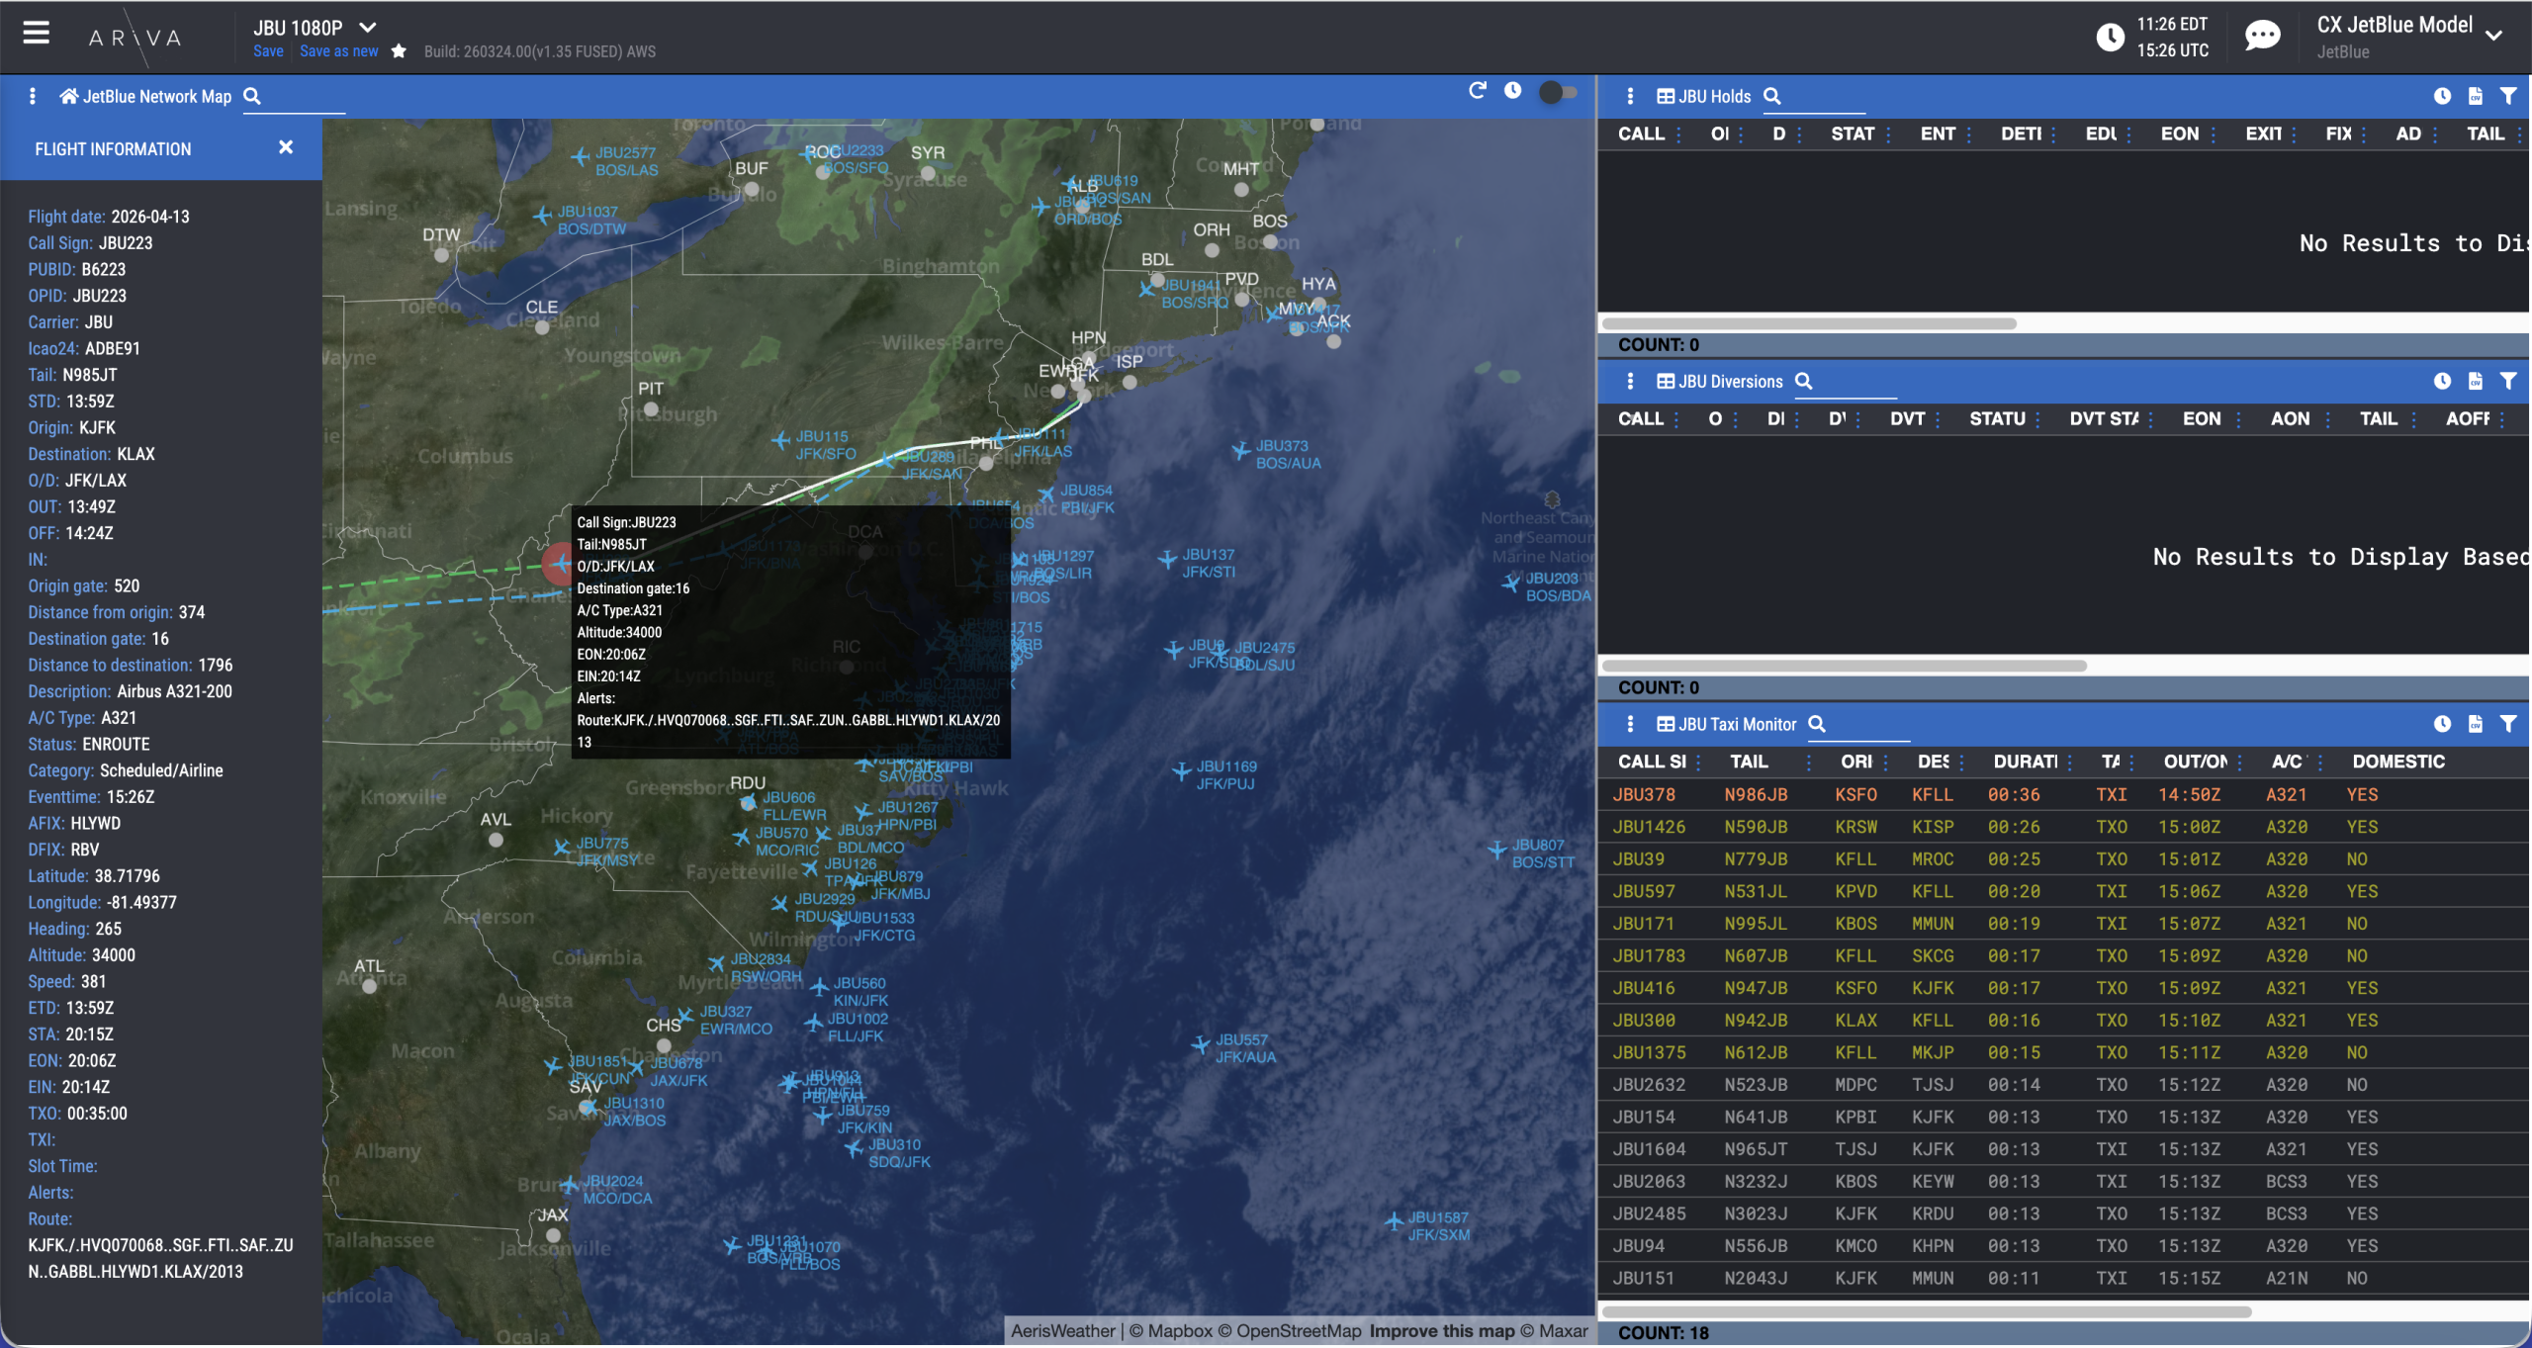Click the refresh icon on Network Map

point(1478,91)
